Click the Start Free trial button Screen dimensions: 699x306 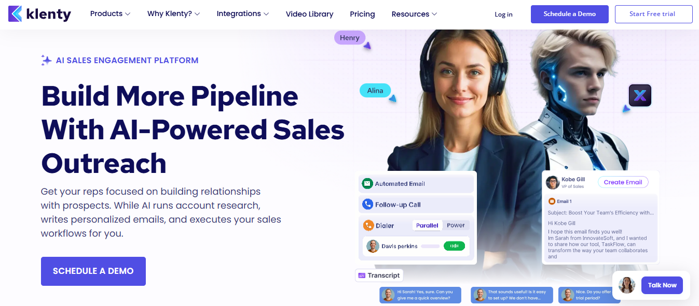653,14
